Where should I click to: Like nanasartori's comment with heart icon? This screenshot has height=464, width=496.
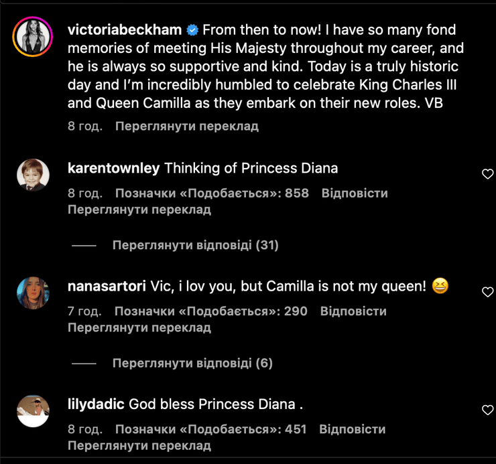pos(487,292)
